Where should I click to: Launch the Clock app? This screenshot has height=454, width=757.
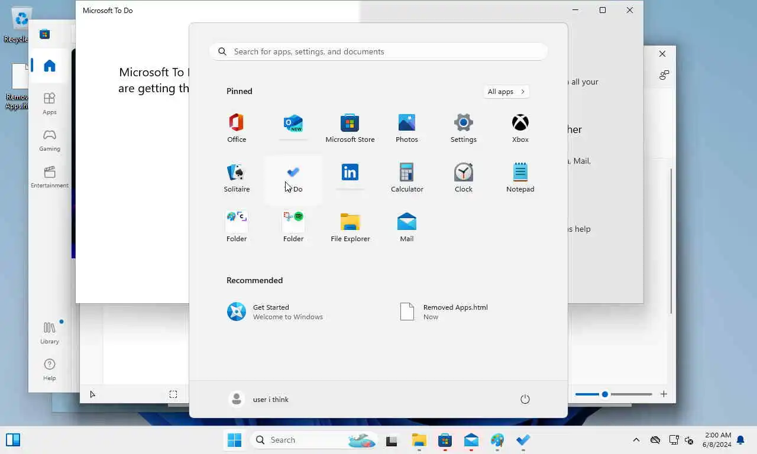click(x=464, y=178)
